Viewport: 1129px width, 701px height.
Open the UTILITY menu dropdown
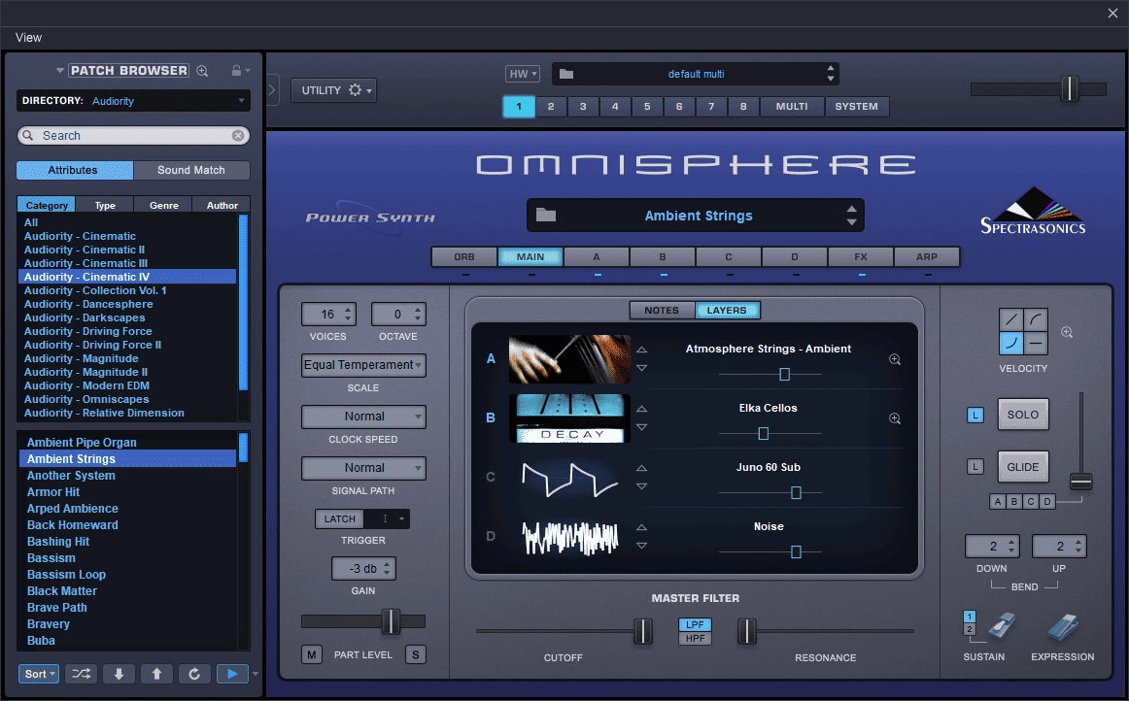coord(334,90)
